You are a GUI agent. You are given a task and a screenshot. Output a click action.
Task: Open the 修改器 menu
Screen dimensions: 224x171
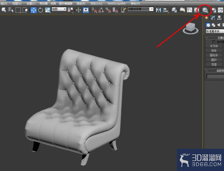point(43,3)
